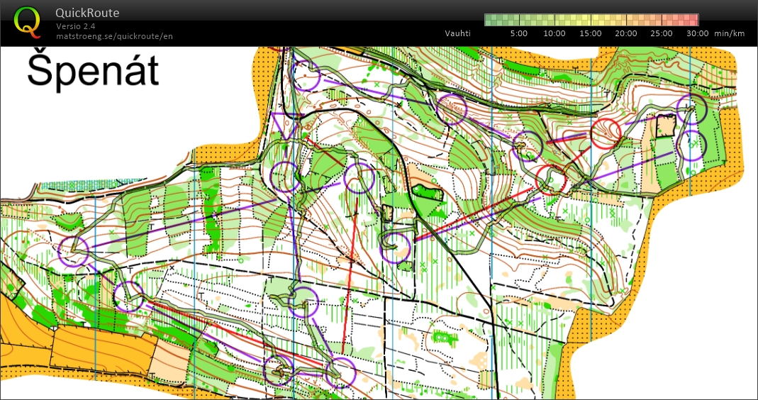Click the 5:00 pace legend mark
This screenshot has height=400, width=758.
[x=518, y=33]
